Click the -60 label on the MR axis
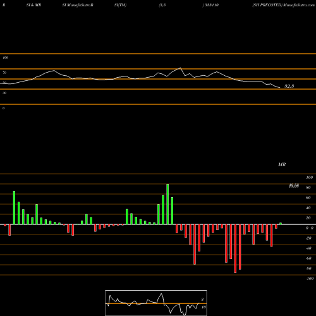The width and height of the screenshot is (316, 316). (308, 258)
